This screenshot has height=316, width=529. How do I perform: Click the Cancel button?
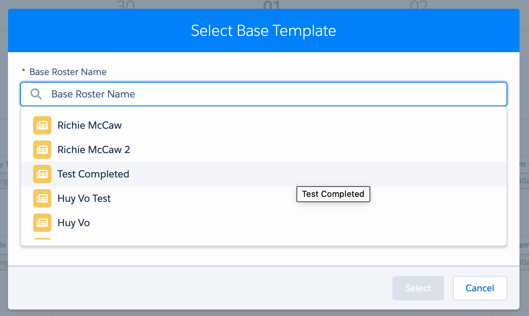[480, 288]
